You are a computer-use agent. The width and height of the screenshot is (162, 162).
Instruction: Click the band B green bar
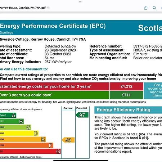12,121
